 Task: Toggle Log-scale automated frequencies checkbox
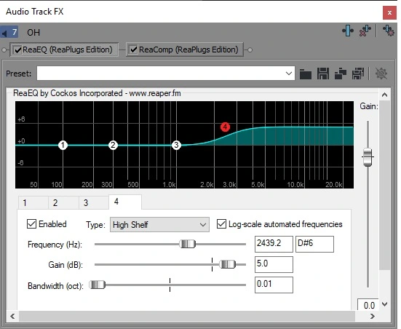(x=221, y=224)
